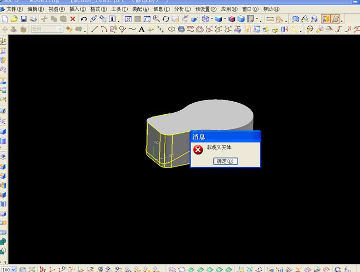
Task: Click the Point set tool icon
Action: [160, 29]
